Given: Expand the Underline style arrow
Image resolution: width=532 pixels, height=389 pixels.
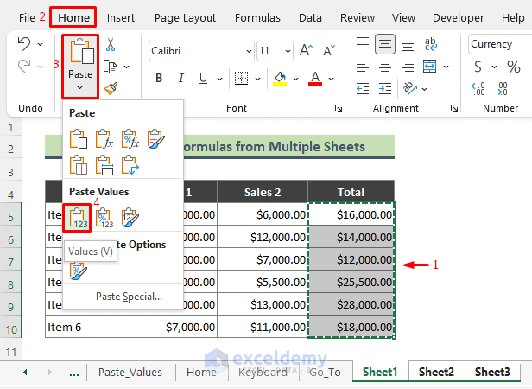Looking at the screenshot, I should click(x=220, y=79).
